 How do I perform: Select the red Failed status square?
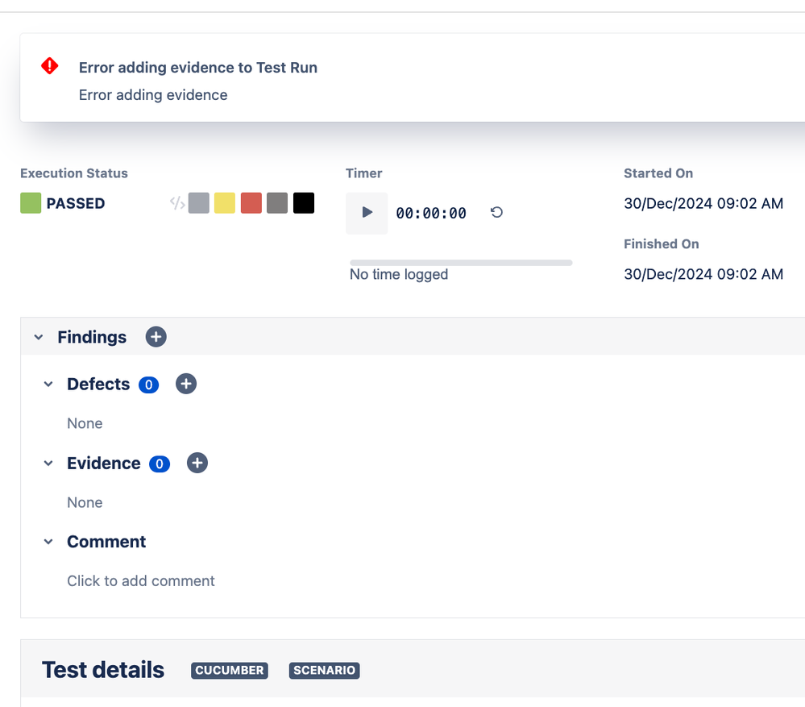(251, 202)
